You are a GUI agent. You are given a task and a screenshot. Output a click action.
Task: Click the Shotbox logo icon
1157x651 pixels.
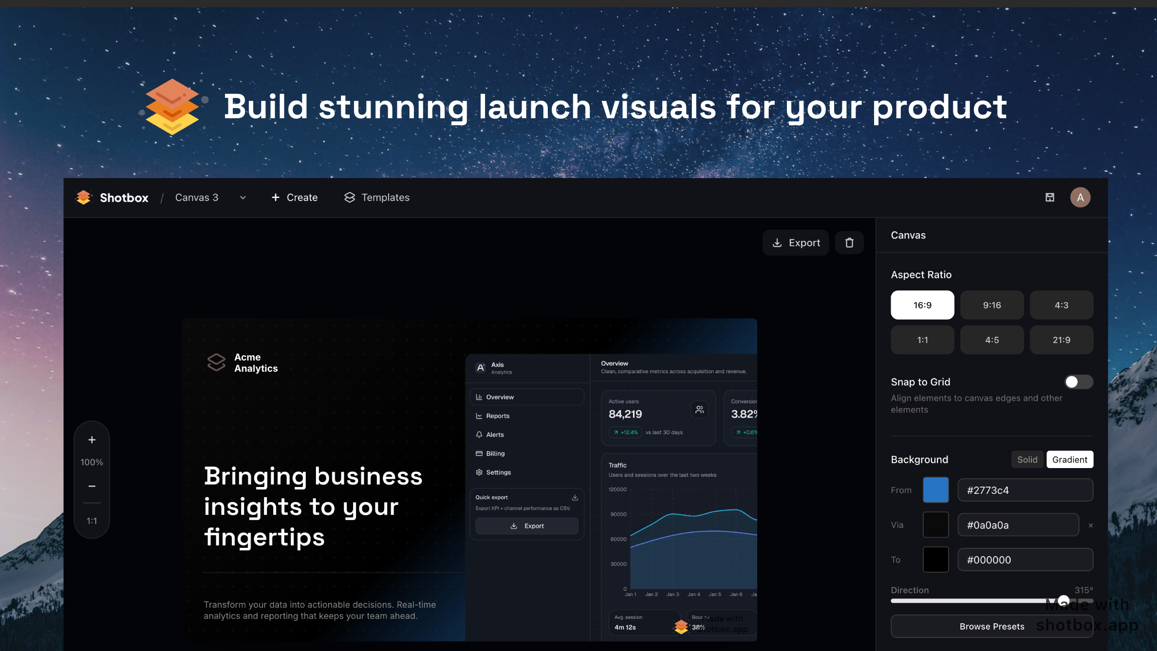pos(84,197)
